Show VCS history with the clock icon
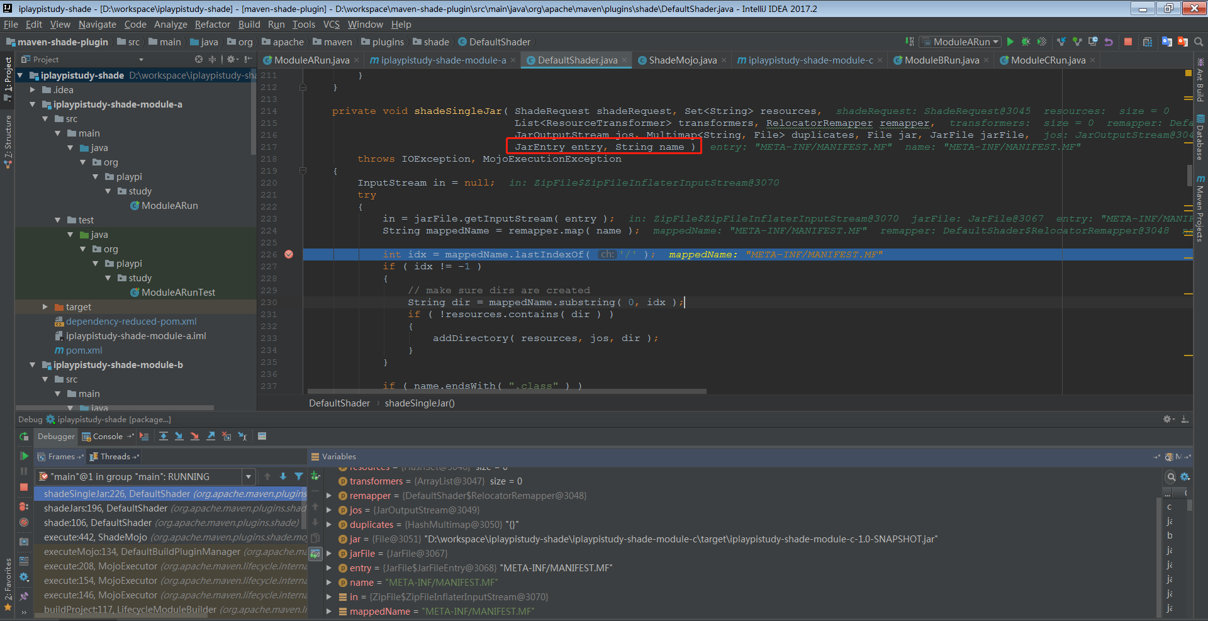Screen dimensions: 1208x621 tap(1093, 42)
